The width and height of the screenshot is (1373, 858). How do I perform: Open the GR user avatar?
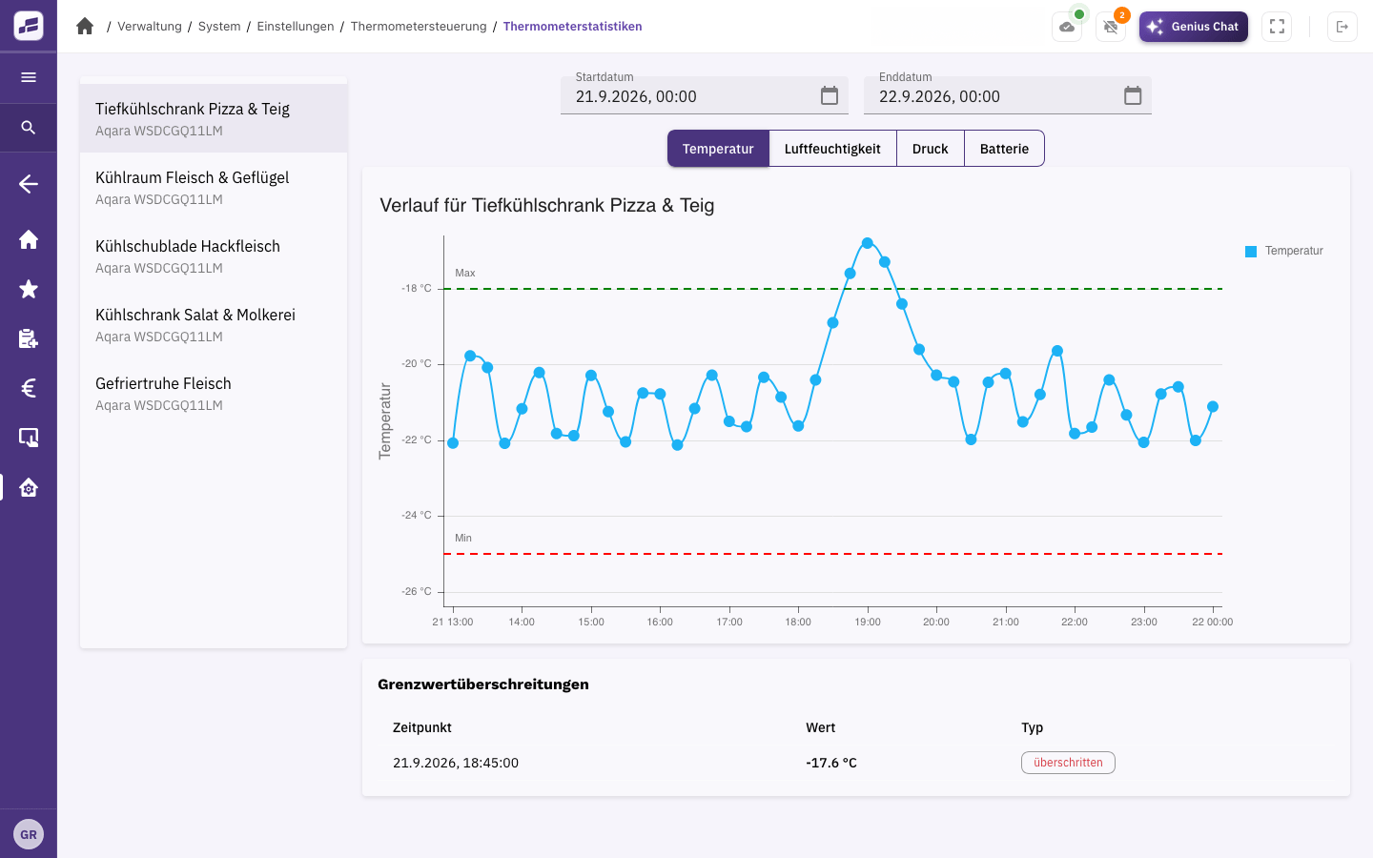tap(29, 834)
